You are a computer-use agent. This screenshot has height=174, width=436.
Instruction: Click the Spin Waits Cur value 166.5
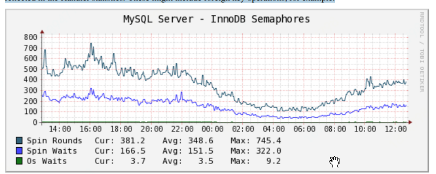point(132,151)
